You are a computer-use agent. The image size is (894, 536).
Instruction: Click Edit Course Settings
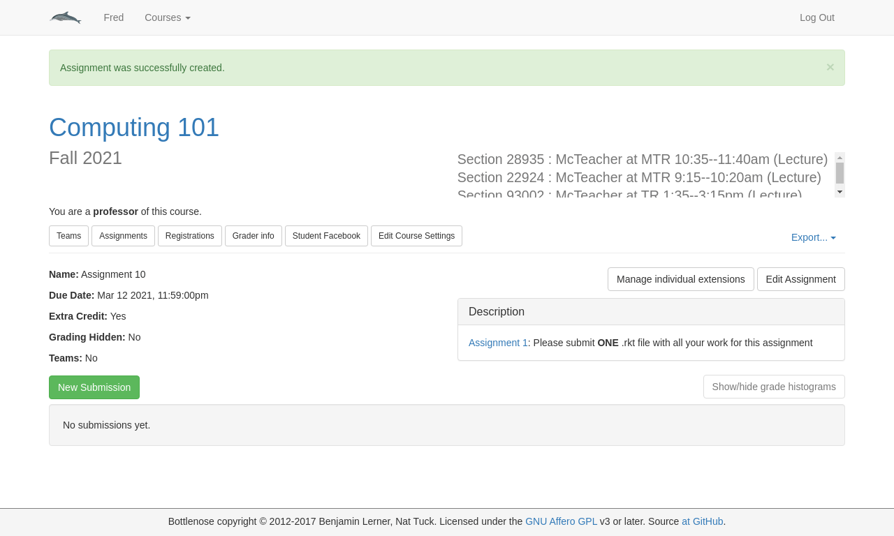coord(416,236)
